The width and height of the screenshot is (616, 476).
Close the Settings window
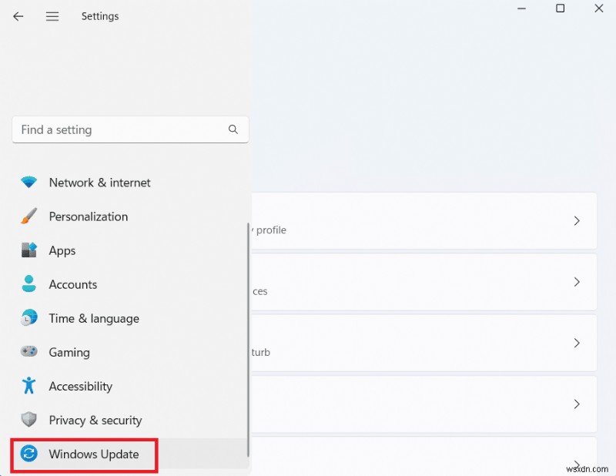tap(599, 8)
